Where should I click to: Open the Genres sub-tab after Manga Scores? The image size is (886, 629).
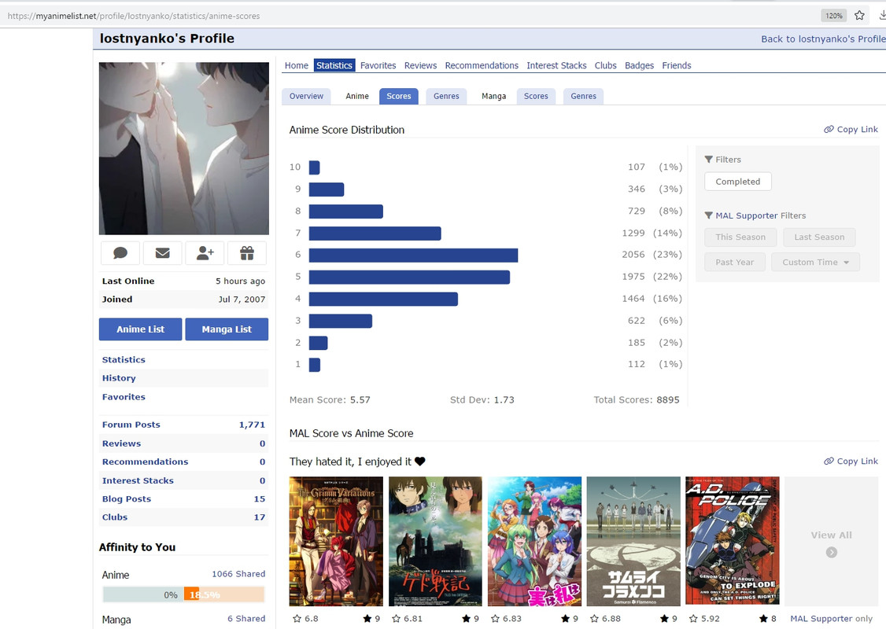point(584,97)
